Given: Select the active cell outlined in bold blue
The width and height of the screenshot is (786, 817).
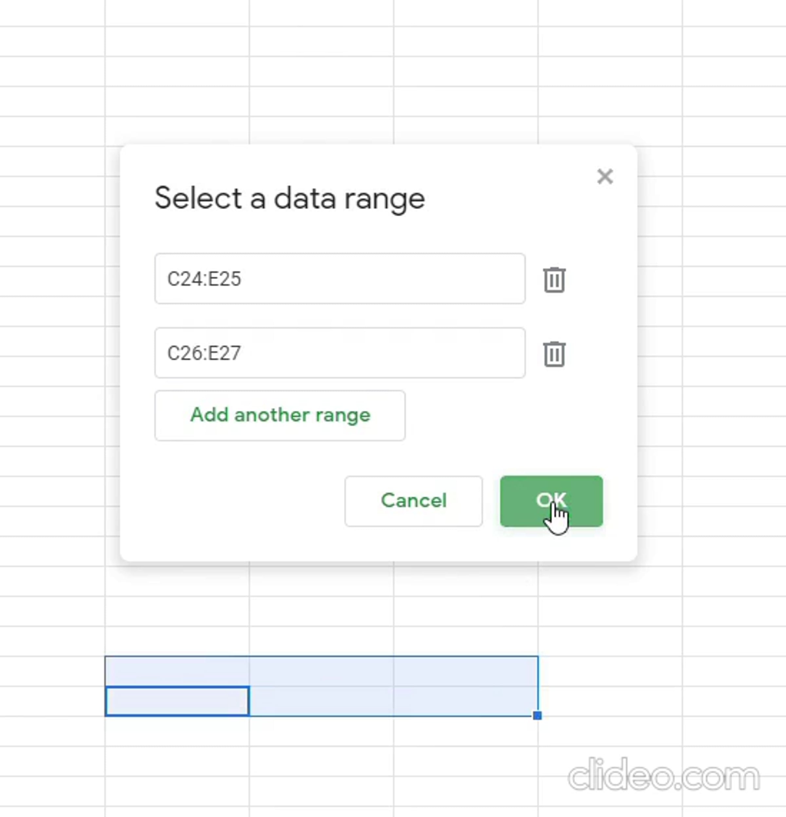Looking at the screenshot, I should point(177,701).
